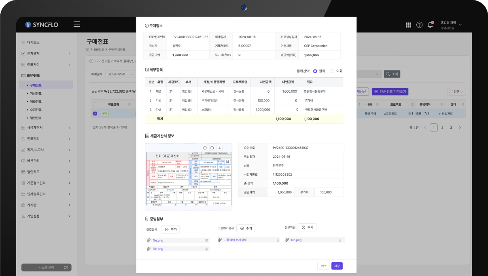Screen dimensions: 488x276
Task: Select the 원화 currency radio option
Action: (315, 71)
